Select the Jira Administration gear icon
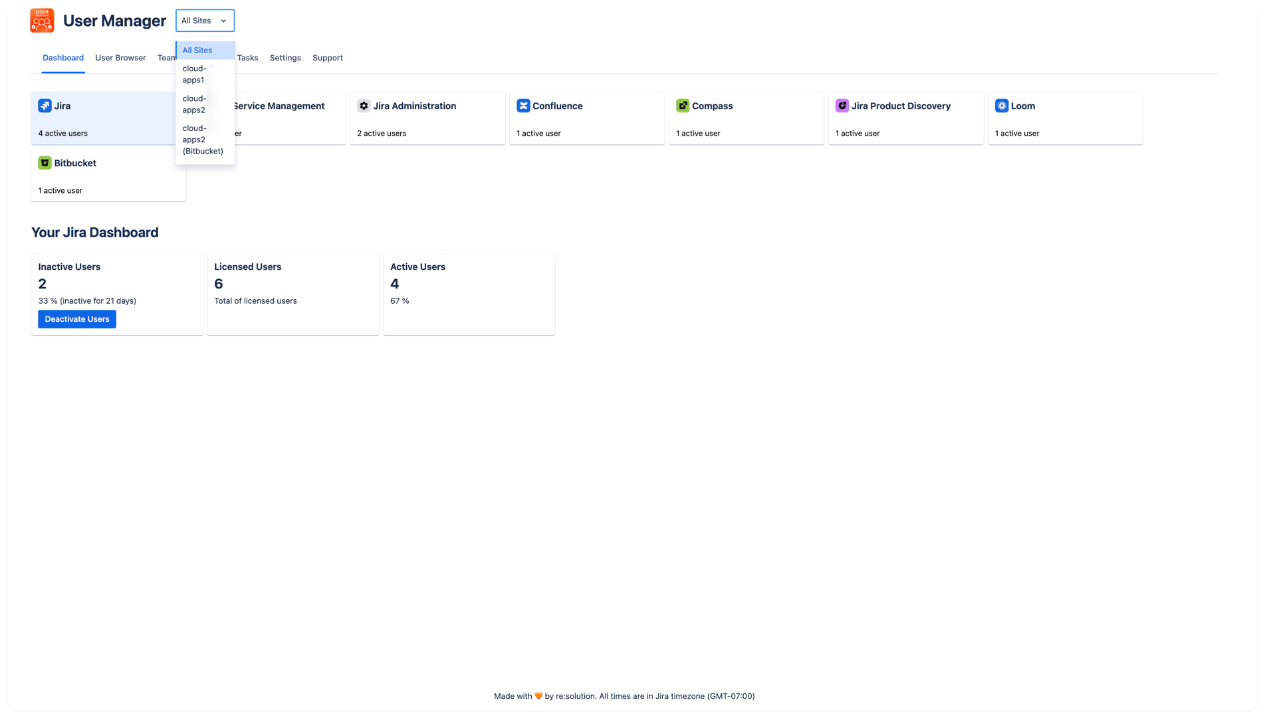Viewport: 1265px width, 718px height. [x=364, y=105]
